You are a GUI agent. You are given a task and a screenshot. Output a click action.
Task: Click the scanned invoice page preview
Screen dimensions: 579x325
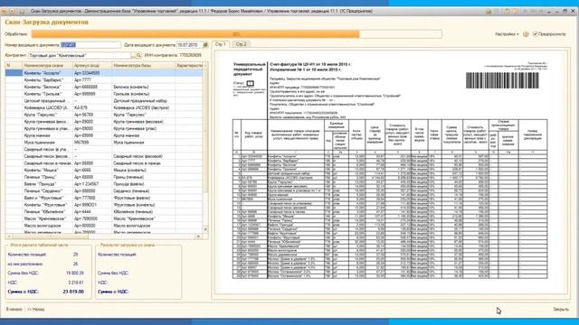(x=390, y=172)
